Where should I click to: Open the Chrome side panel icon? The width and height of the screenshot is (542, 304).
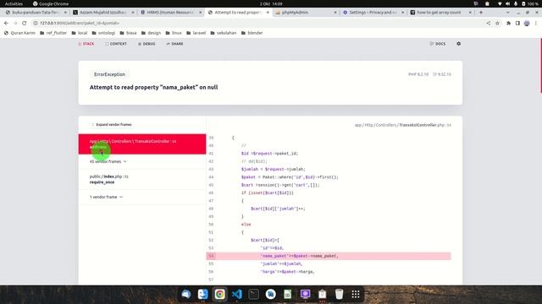tap(517, 23)
